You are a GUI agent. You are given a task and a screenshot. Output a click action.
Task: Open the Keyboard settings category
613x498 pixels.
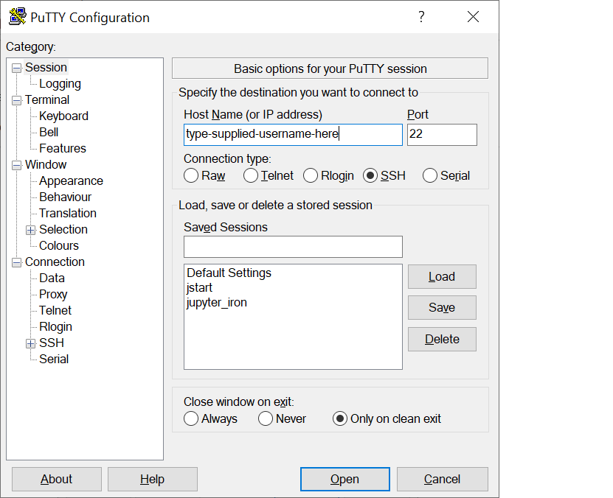[x=63, y=116]
